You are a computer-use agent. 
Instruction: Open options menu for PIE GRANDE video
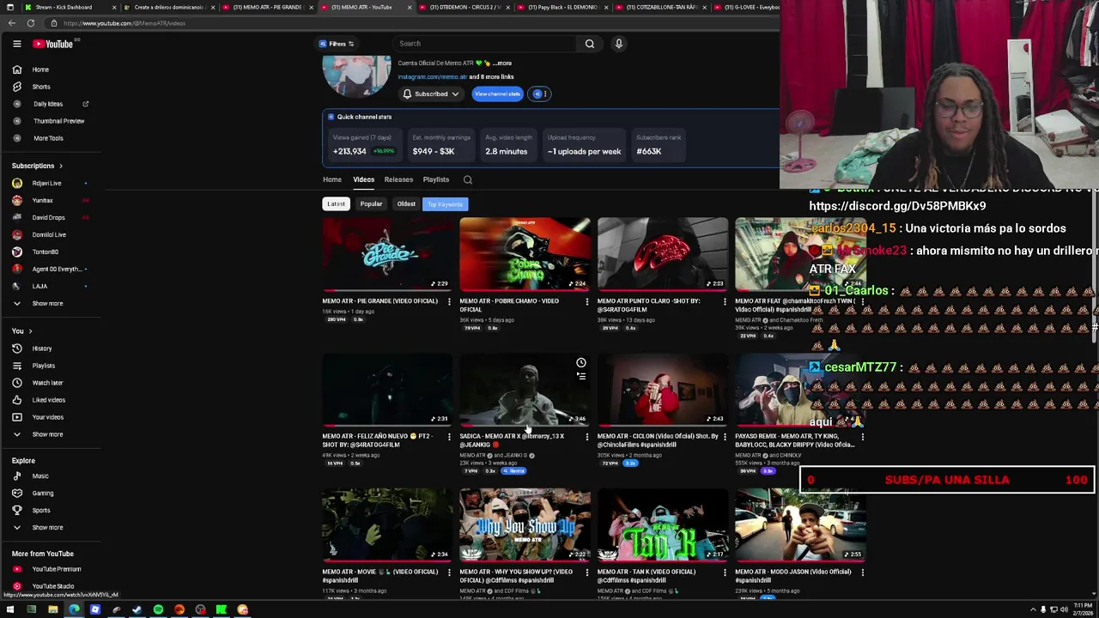click(449, 301)
